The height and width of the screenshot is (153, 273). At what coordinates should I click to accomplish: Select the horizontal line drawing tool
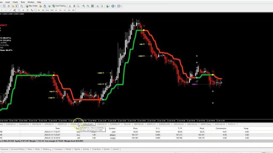tap(6, 10)
